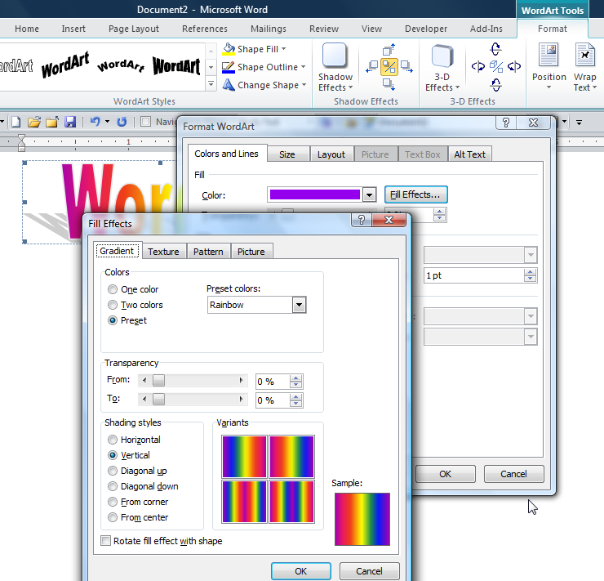
Task: Expand the Shape Fill dropdown arrow
Action: tap(284, 49)
